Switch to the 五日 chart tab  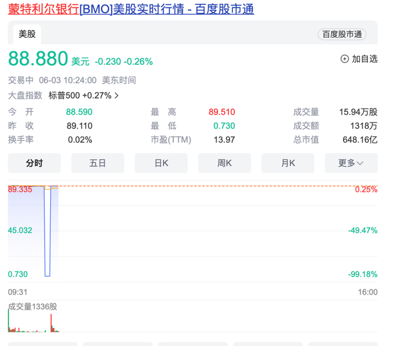click(x=98, y=163)
